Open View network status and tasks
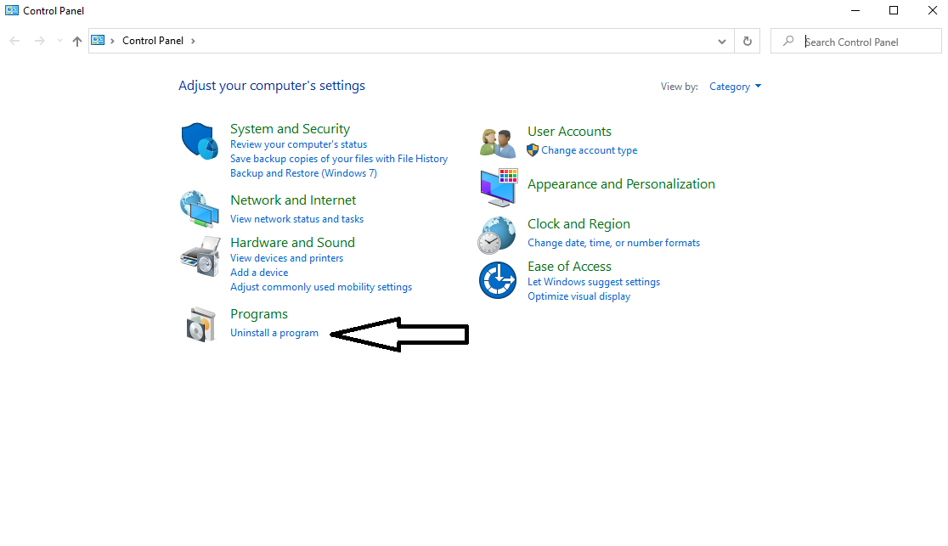The image size is (948, 546). (x=296, y=219)
